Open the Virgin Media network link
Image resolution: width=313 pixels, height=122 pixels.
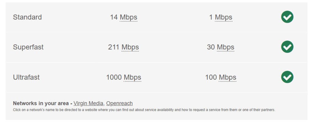coord(88,103)
